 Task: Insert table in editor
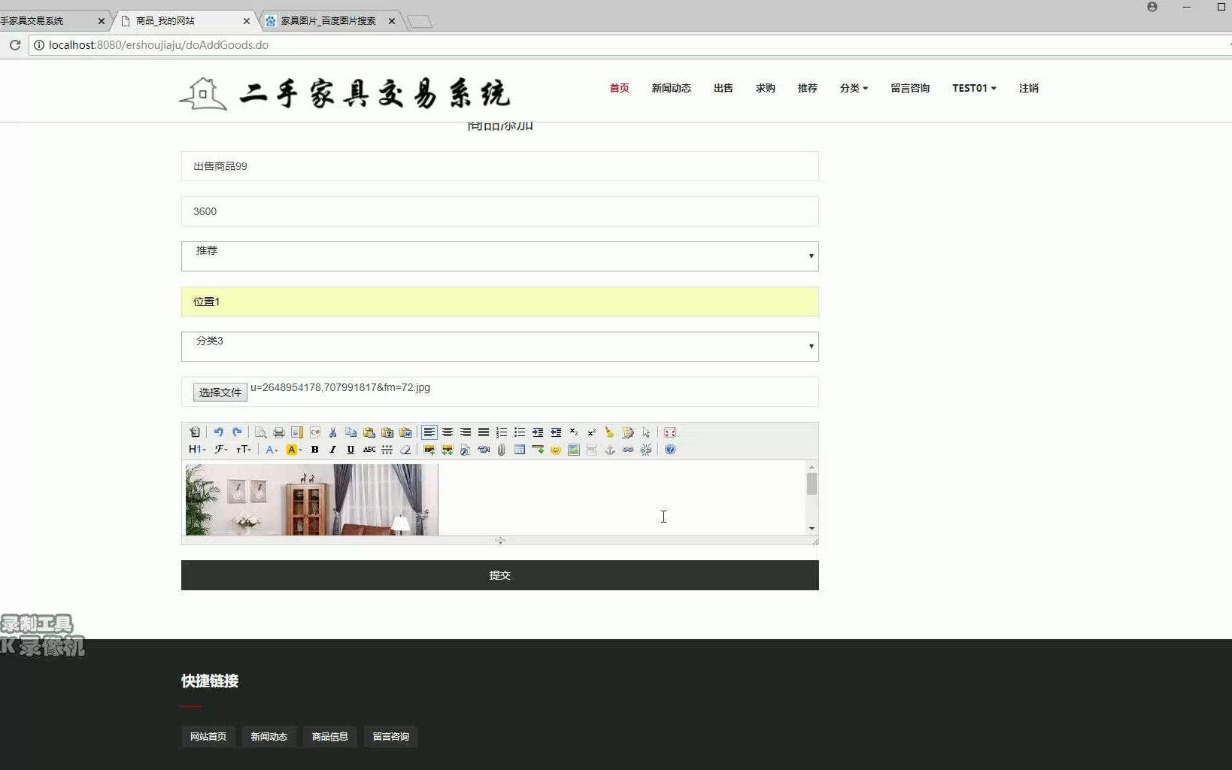click(x=520, y=450)
